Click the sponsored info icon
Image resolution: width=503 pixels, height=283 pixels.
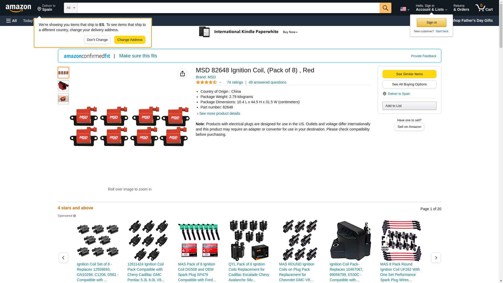point(75,216)
